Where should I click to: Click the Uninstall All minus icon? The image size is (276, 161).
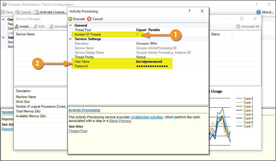[238, 27]
